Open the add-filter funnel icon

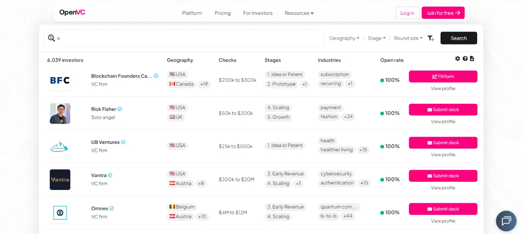431,38
